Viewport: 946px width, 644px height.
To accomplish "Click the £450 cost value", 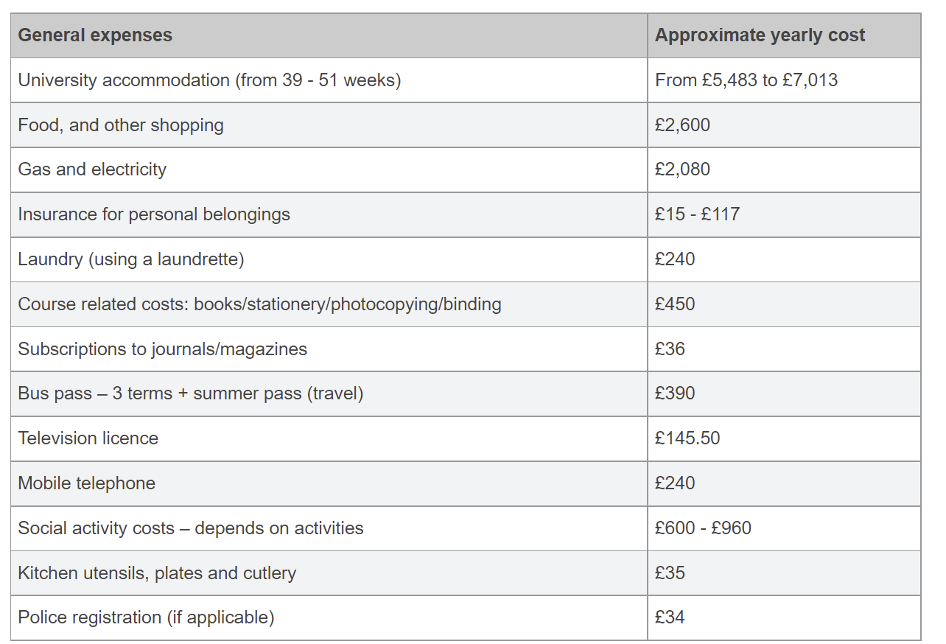I will tap(674, 304).
